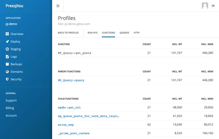
Task: Click the 80,912 memory value
Action: (x=208, y=124)
